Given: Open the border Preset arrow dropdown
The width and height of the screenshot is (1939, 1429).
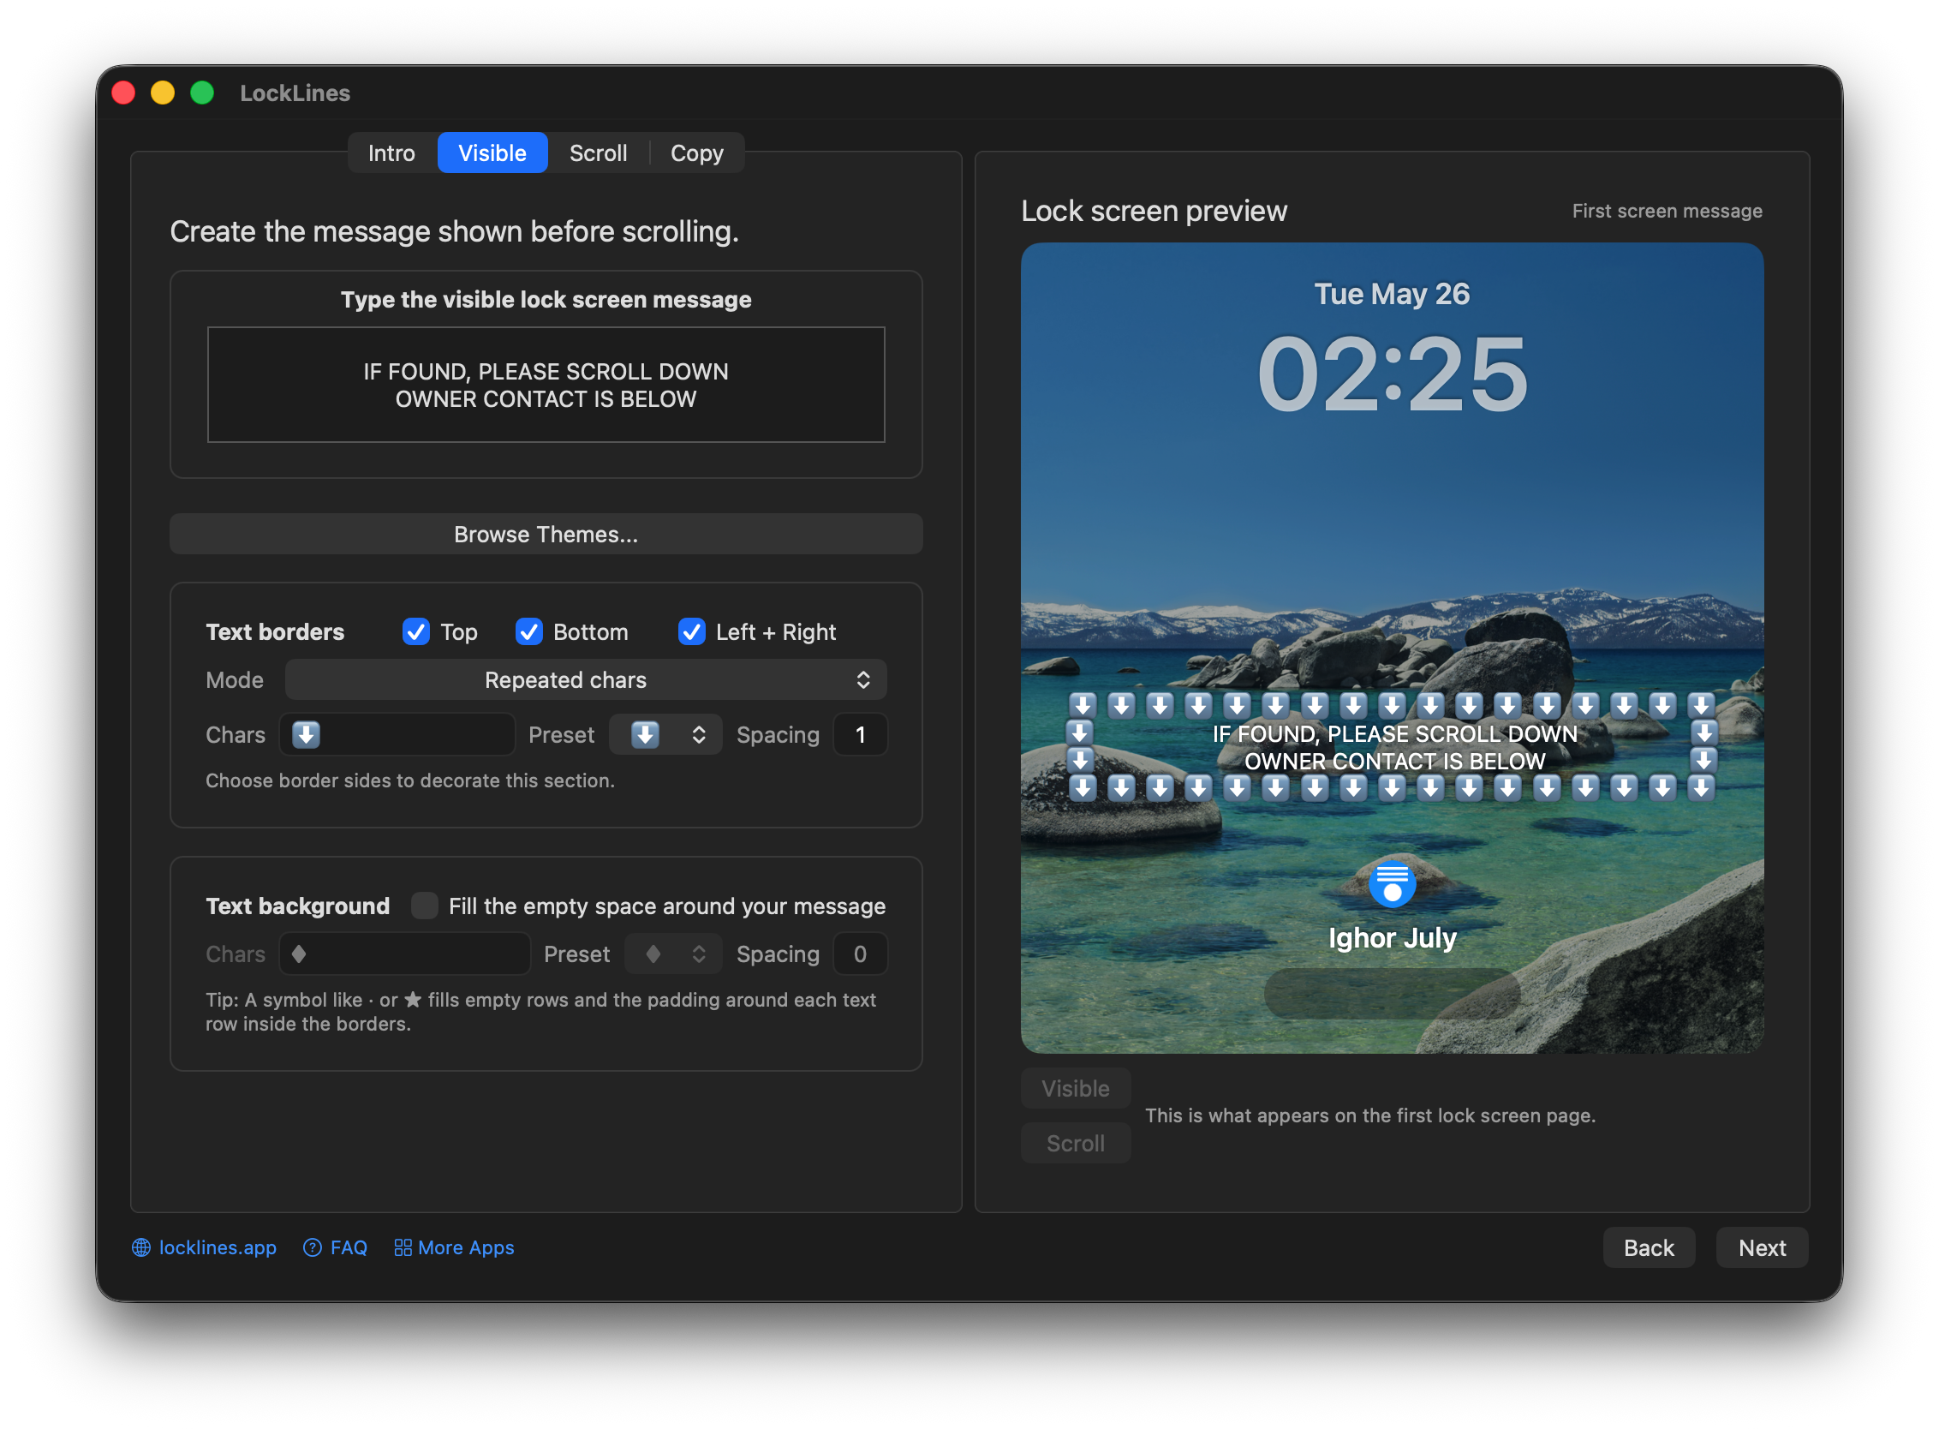Looking at the screenshot, I should click(665, 734).
